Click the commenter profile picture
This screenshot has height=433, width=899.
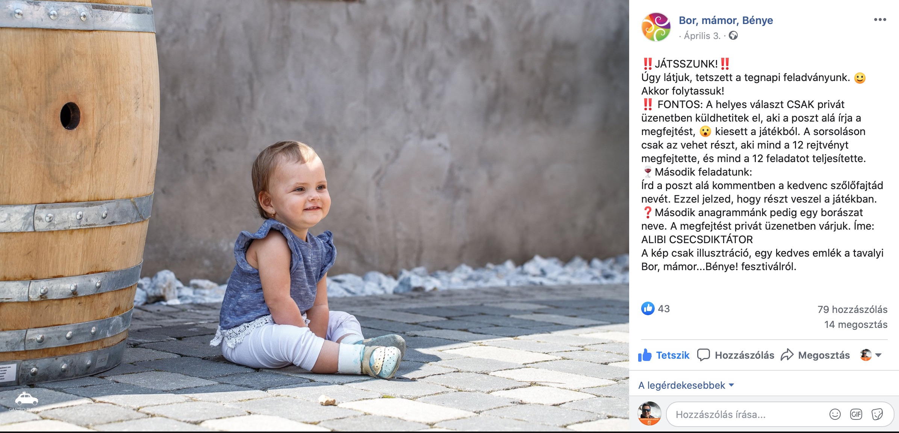(649, 413)
